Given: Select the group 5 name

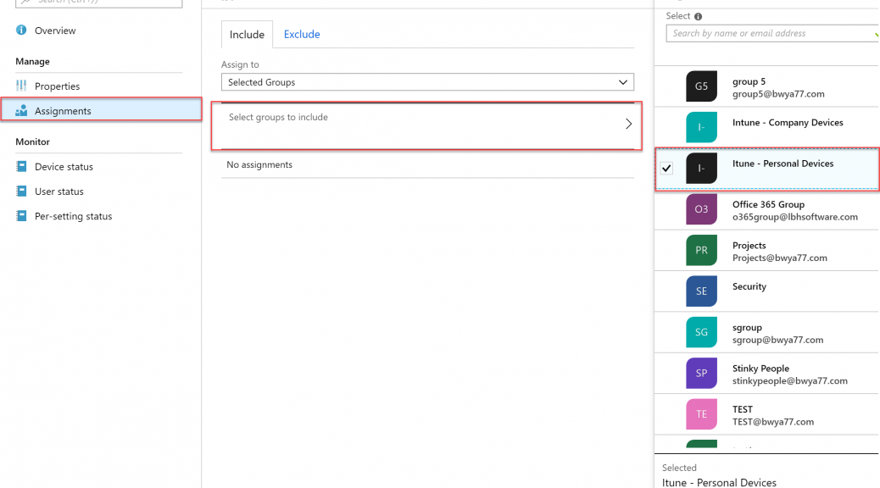Looking at the screenshot, I should (749, 81).
